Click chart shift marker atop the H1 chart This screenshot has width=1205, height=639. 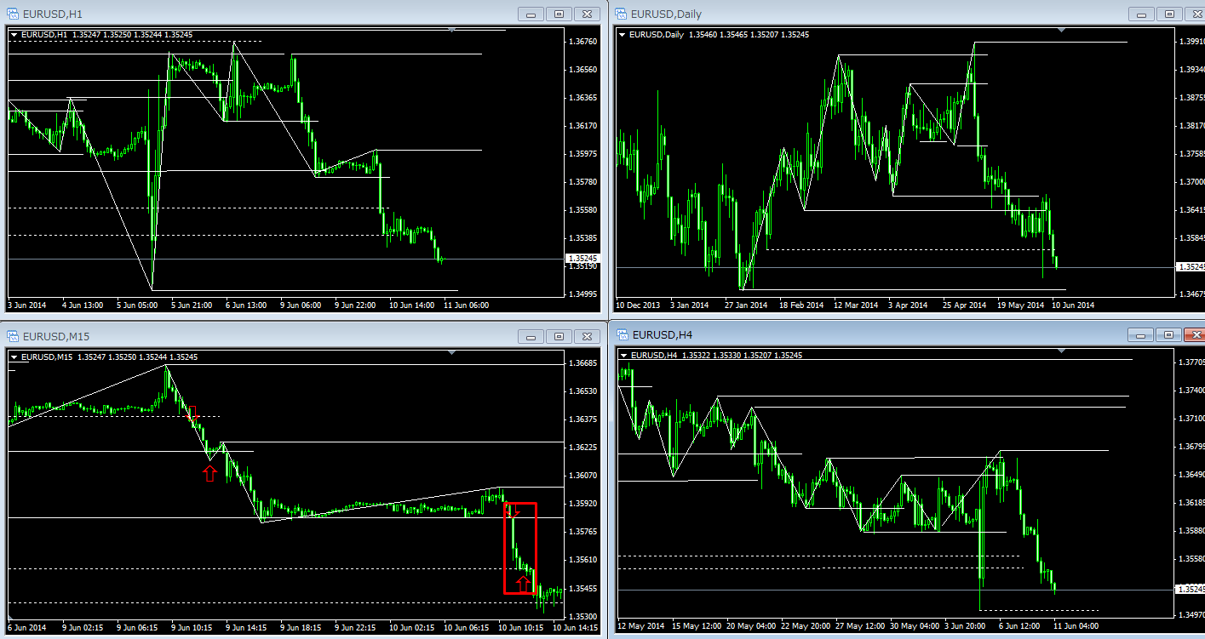point(452,30)
